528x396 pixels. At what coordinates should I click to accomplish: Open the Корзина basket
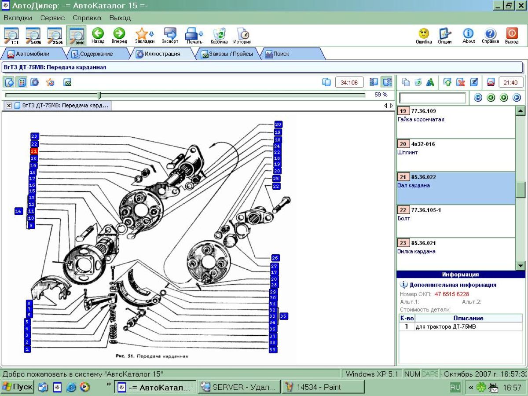pos(219,36)
